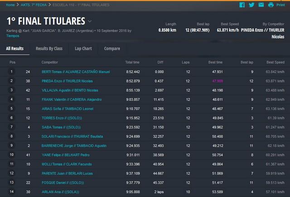This screenshot has width=290, height=197.
Task: Click the Best time column header
Action: click(x=215, y=62)
